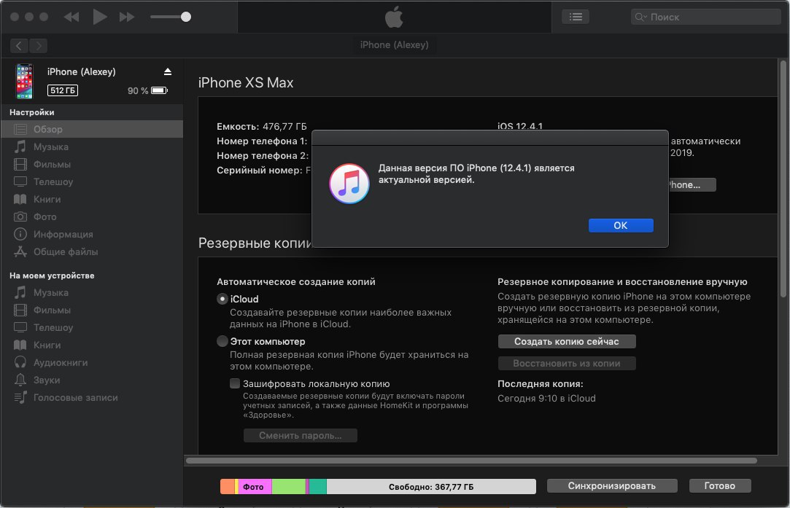790x508 pixels.
Task: Click film icon under На моем устройстве
Action: tap(20, 310)
